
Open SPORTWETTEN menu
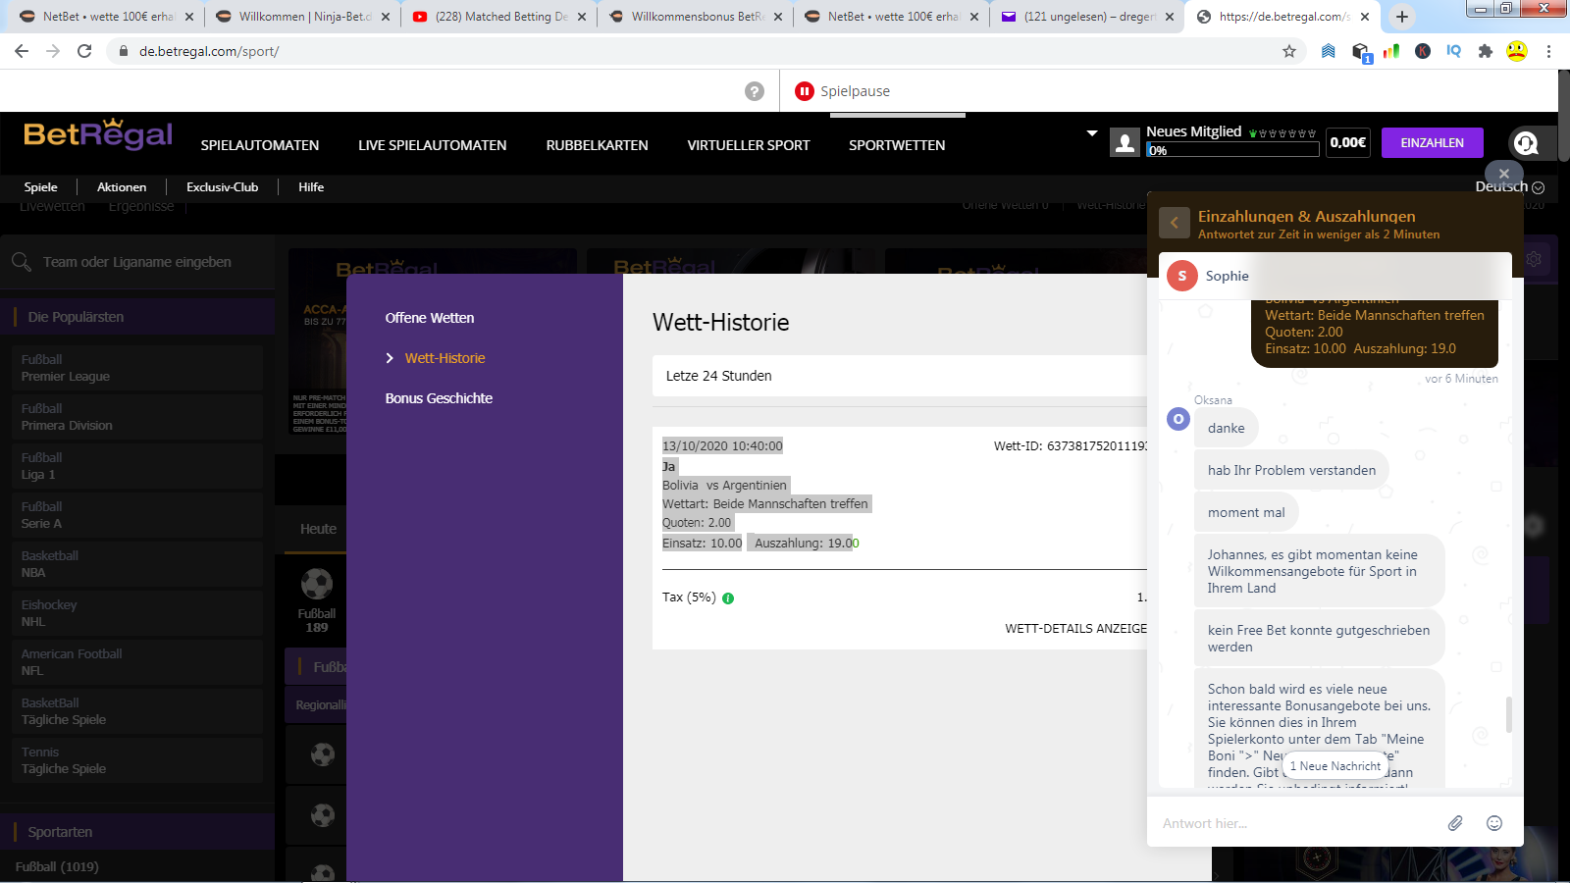tap(897, 145)
